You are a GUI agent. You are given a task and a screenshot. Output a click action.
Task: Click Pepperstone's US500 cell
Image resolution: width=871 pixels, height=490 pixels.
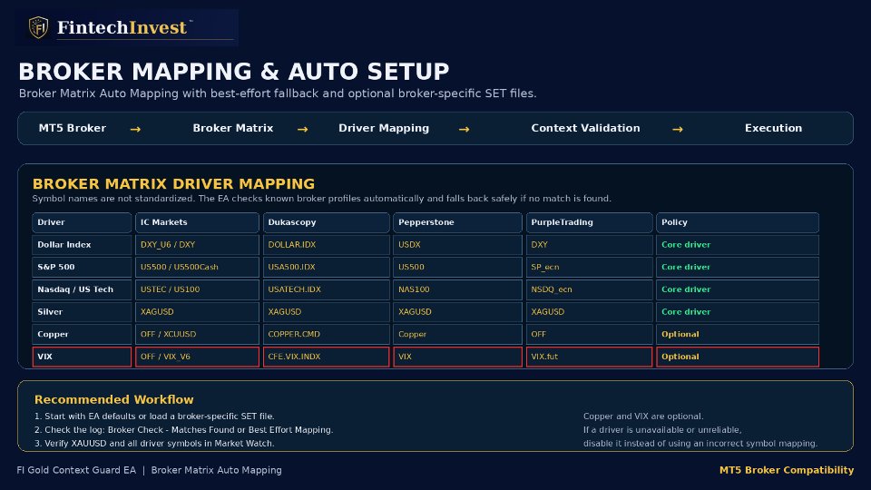pyautogui.click(x=457, y=267)
